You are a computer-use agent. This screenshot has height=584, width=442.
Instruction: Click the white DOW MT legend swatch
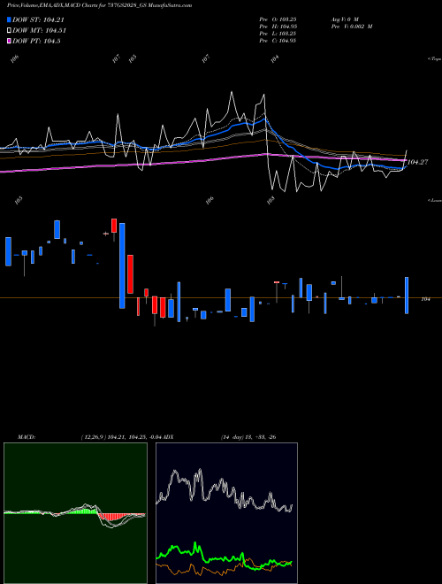[x=10, y=31]
